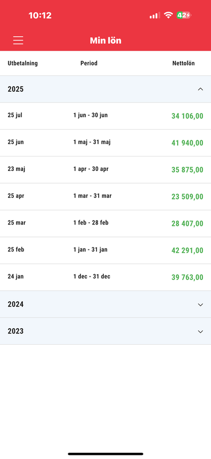Select the 24 jan payout row
The image size is (211, 459).
coord(106,278)
